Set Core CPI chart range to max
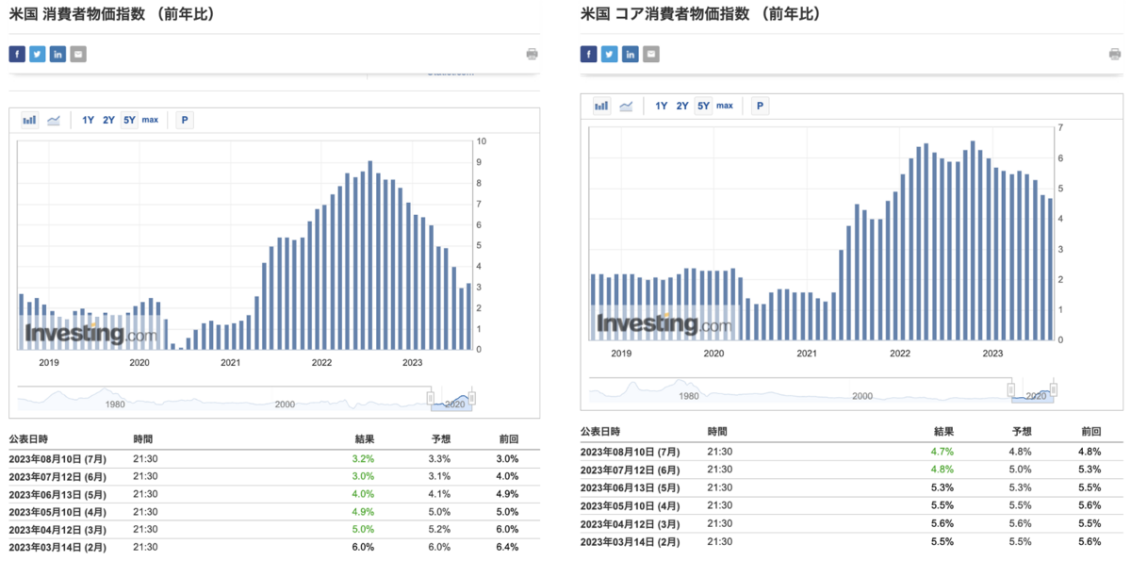 point(725,106)
